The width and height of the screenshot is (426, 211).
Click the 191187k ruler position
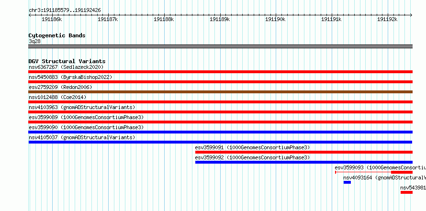click(108, 19)
